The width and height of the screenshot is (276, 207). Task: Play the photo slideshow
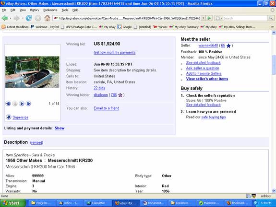(22, 103)
